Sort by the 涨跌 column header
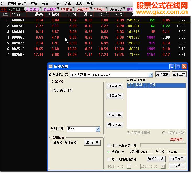The image size is (192, 173). pos(88,14)
